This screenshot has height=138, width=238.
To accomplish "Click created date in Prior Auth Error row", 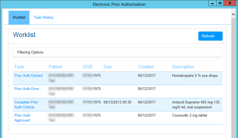I will click(147, 89).
